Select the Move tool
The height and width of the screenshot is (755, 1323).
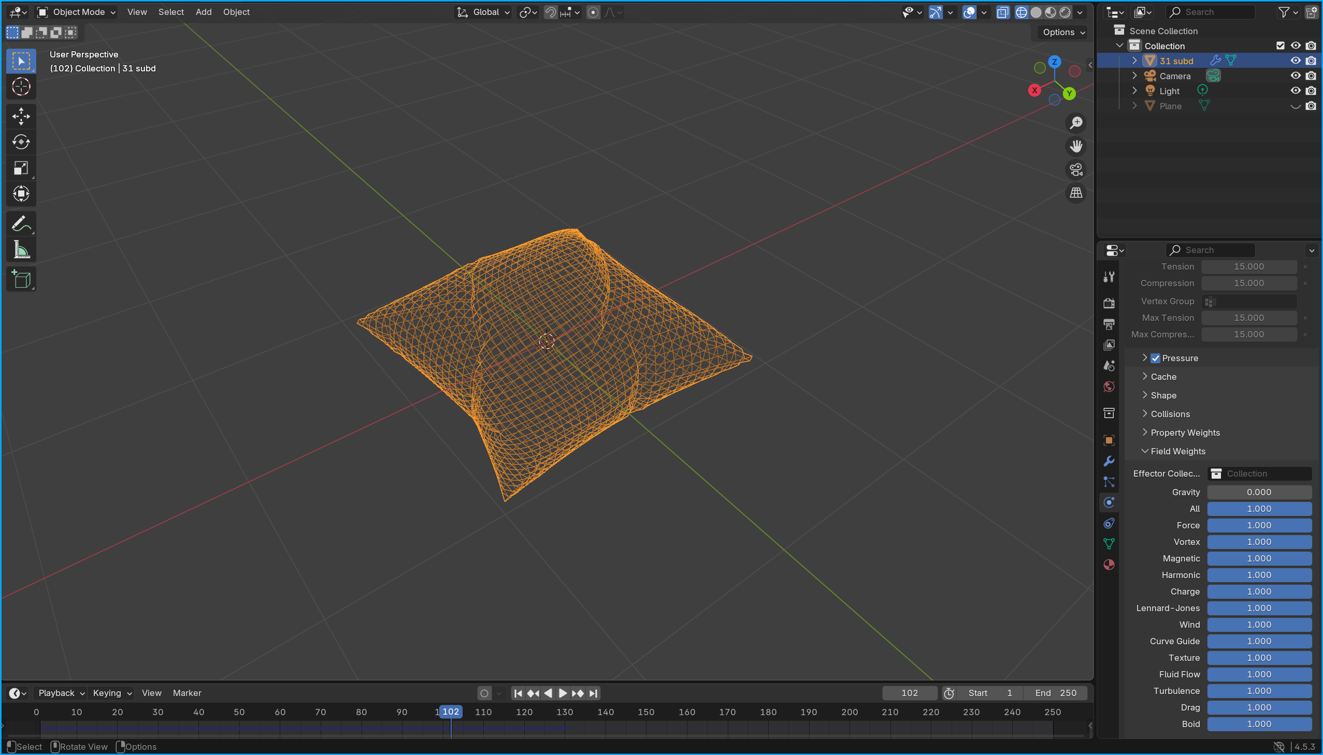[x=21, y=115]
